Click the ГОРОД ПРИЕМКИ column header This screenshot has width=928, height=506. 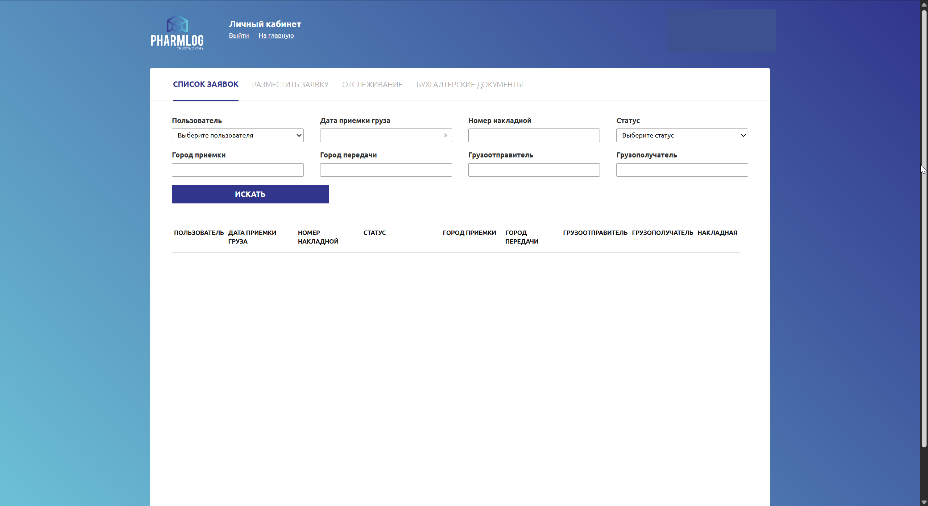(469, 233)
